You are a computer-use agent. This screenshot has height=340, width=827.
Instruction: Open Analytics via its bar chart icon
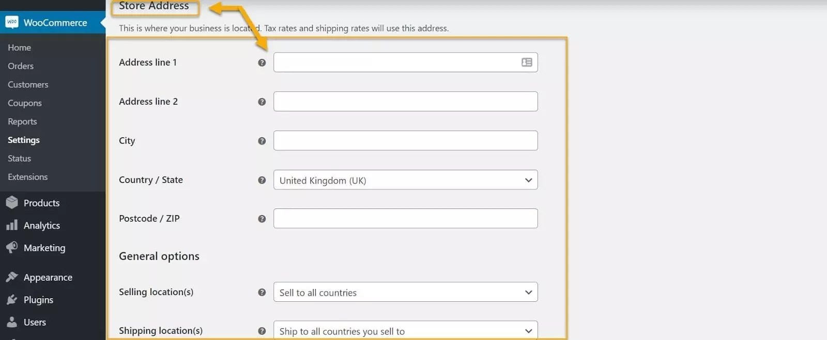pyautogui.click(x=12, y=225)
